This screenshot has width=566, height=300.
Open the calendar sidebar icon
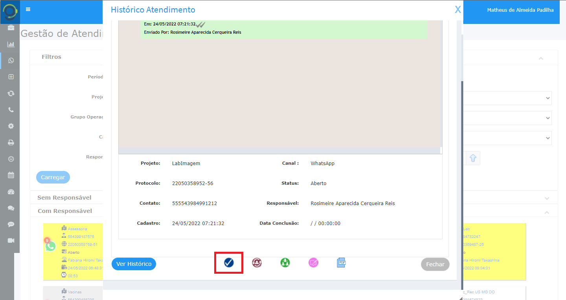tap(11, 175)
